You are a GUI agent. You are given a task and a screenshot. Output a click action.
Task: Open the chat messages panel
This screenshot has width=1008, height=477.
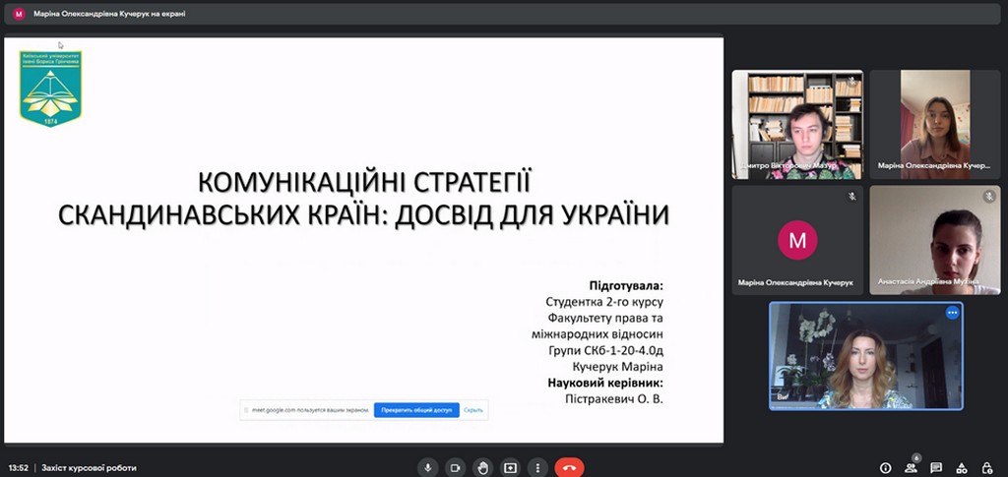click(936, 468)
